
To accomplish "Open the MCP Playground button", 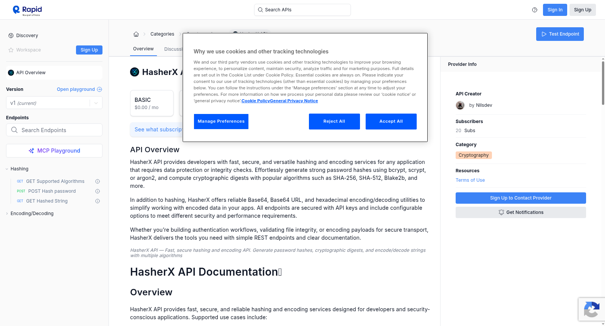I will 54,151.
